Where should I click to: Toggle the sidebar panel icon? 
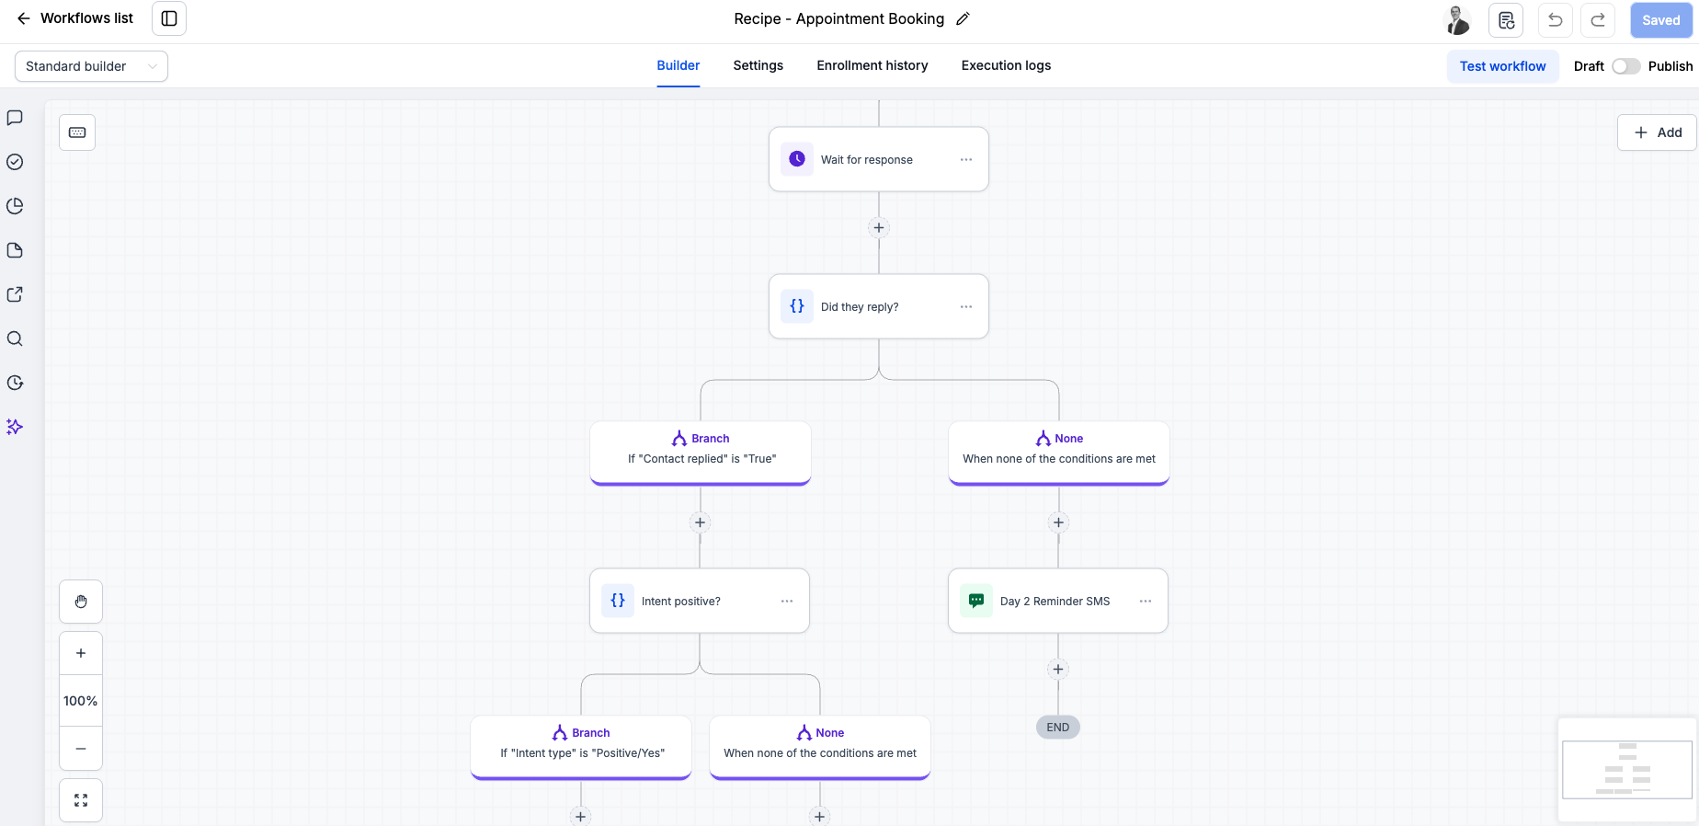(169, 18)
